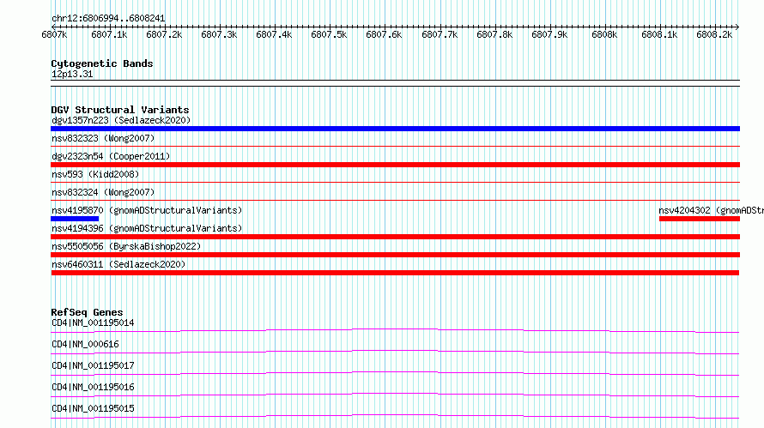This screenshot has height=428, width=764.
Task: Click the 6807.4k ruler tick label
Action: click(x=274, y=35)
